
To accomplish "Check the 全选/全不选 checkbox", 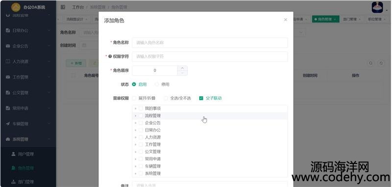I will click(x=166, y=98).
